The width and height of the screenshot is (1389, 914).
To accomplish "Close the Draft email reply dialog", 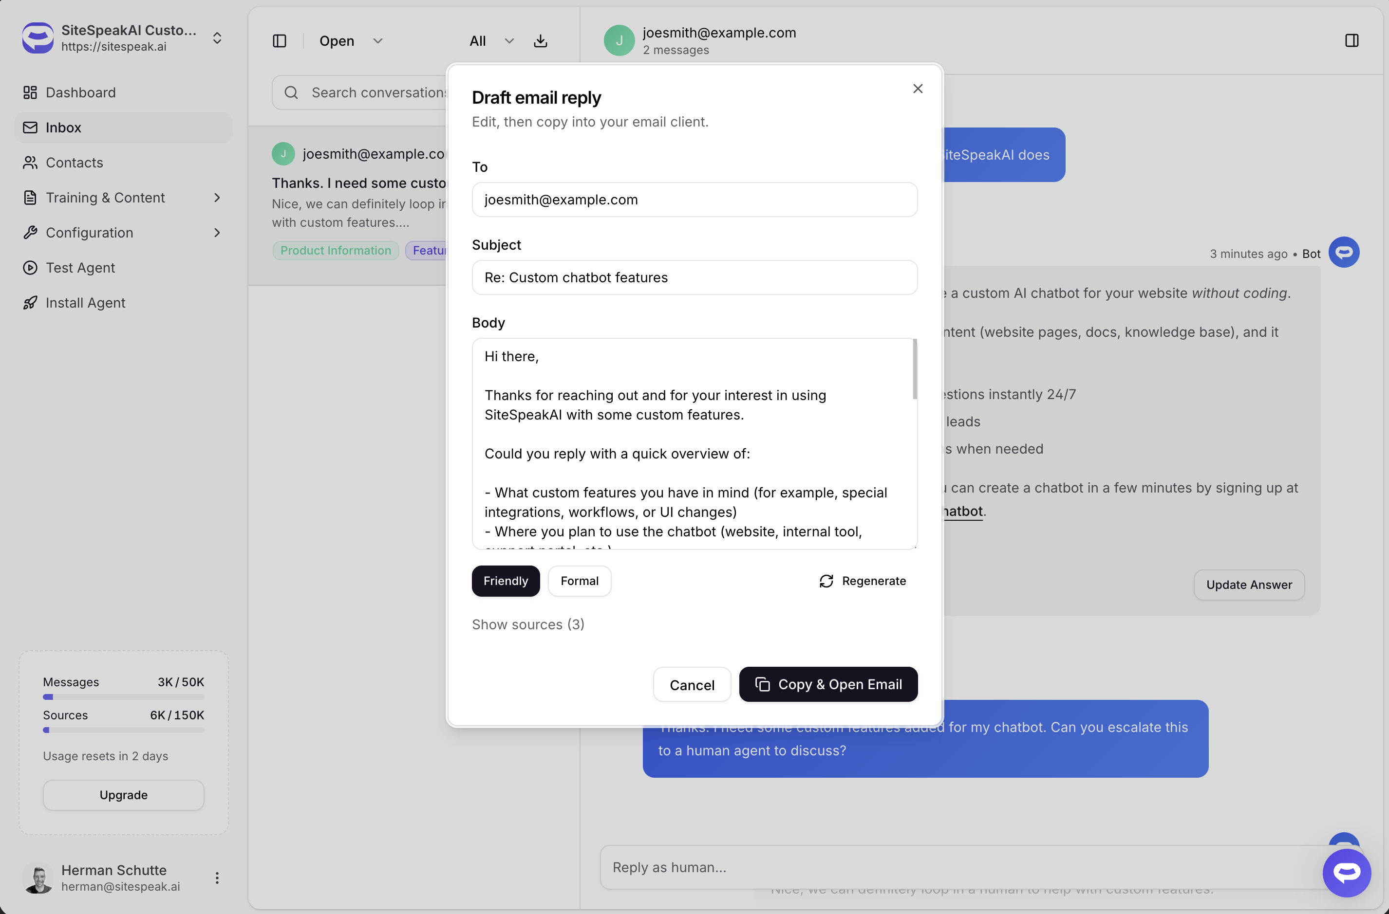I will tap(918, 88).
